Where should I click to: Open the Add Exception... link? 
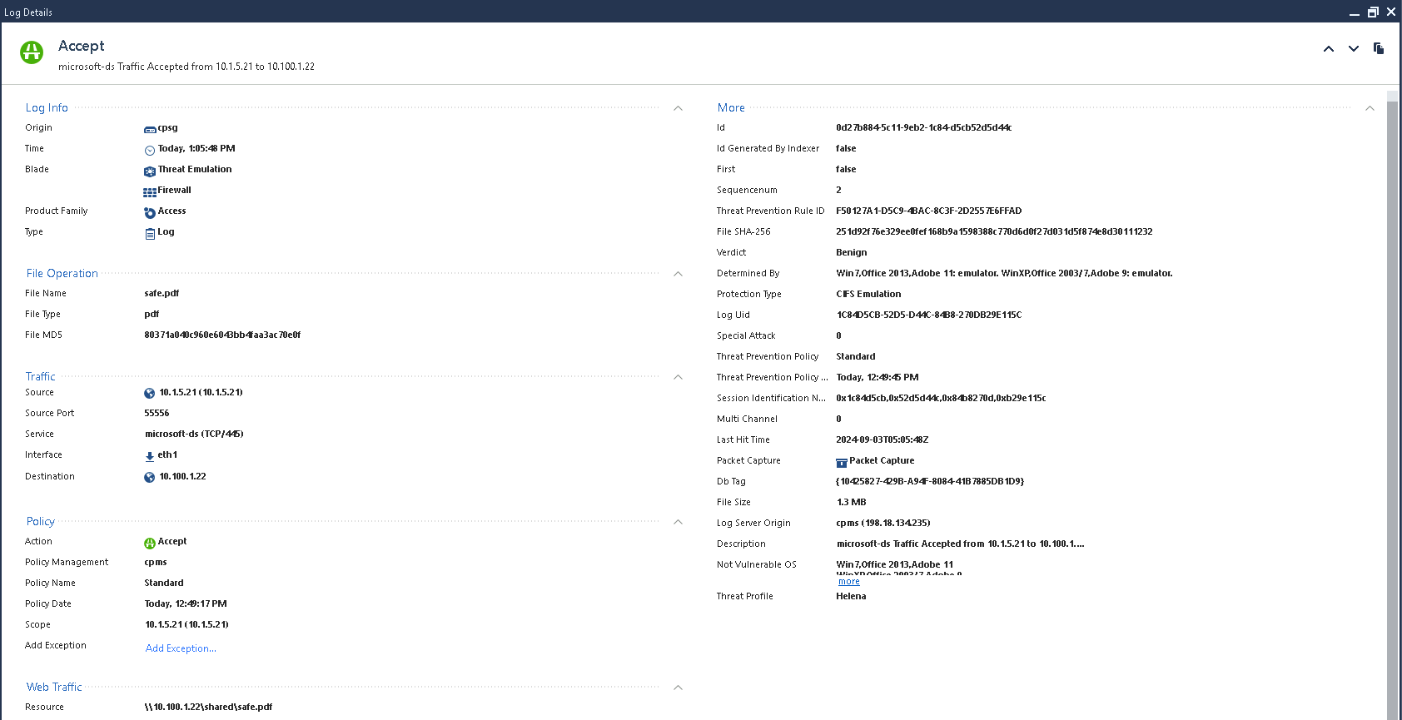(181, 648)
